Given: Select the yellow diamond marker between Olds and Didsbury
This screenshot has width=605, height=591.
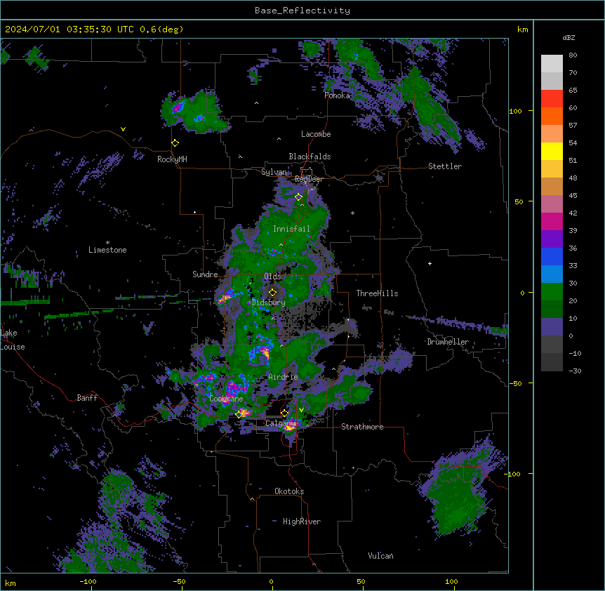Looking at the screenshot, I should click(272, 293).
